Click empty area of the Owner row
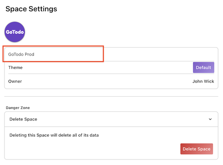223x165 pixels. [104, 81]
